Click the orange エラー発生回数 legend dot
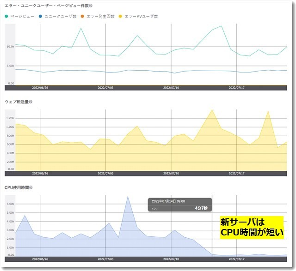Screen dimensions: 296x271 82,16
